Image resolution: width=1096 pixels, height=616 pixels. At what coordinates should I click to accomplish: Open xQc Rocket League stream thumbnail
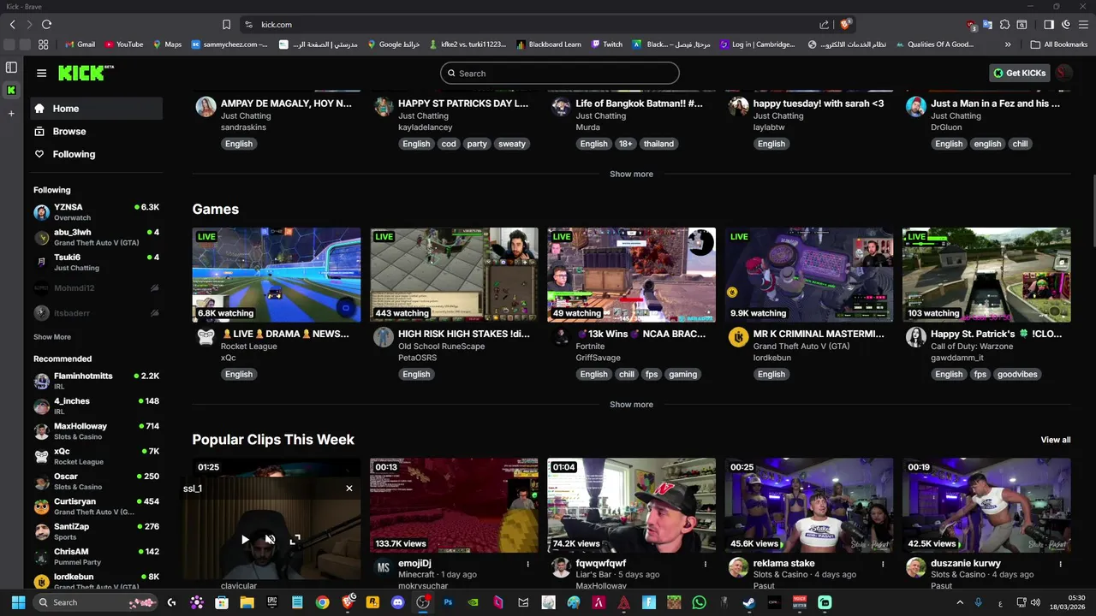(277, 275)
